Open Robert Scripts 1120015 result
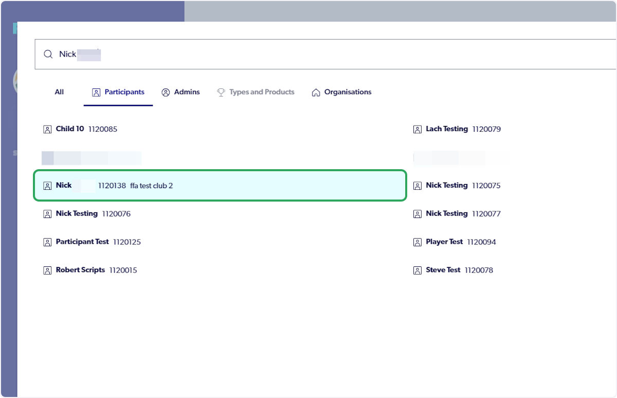This screenshot has height=398, width=617. pos(90,270)
